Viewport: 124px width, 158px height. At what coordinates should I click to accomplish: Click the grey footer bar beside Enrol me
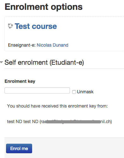(77, 148)
